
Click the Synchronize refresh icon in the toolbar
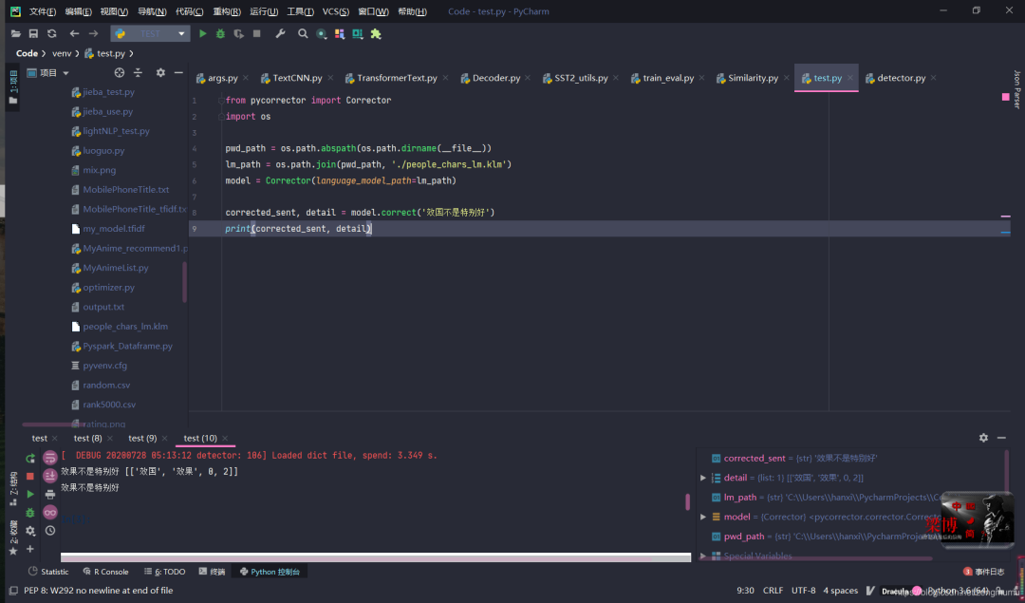pos(51,33)
